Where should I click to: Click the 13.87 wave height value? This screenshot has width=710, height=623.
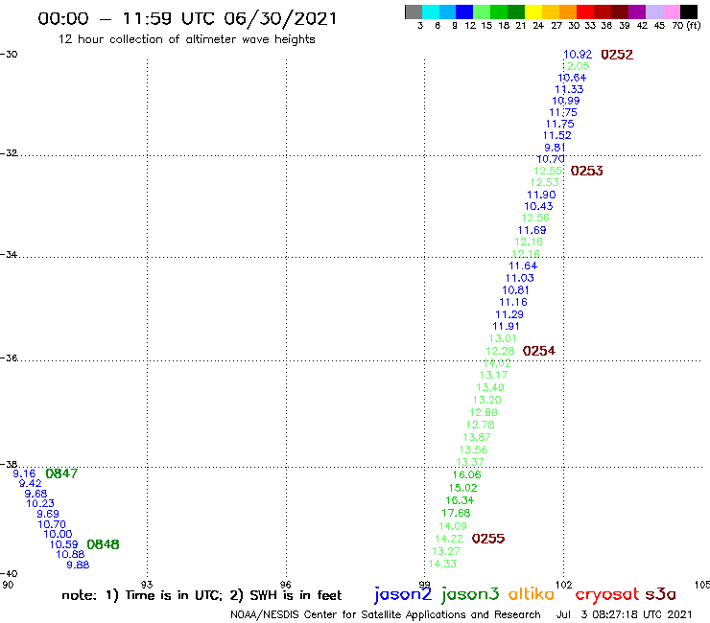tap(477, 437)
